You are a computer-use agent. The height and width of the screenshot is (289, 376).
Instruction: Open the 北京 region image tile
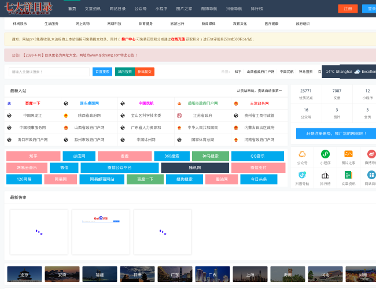tap(24, 274)
